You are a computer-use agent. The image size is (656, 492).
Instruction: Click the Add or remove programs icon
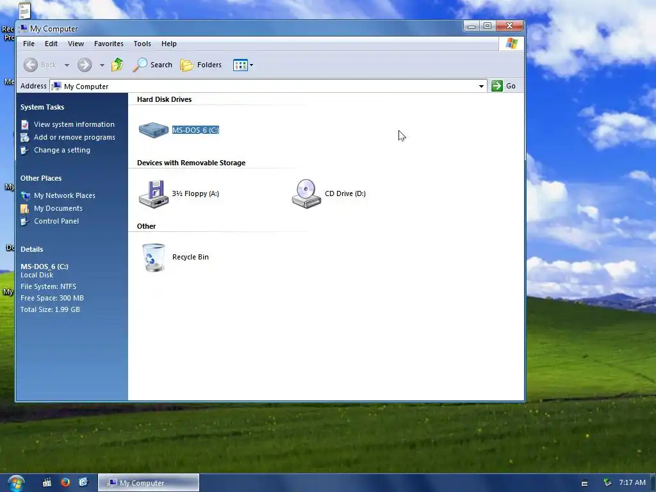tap(25, 137)
